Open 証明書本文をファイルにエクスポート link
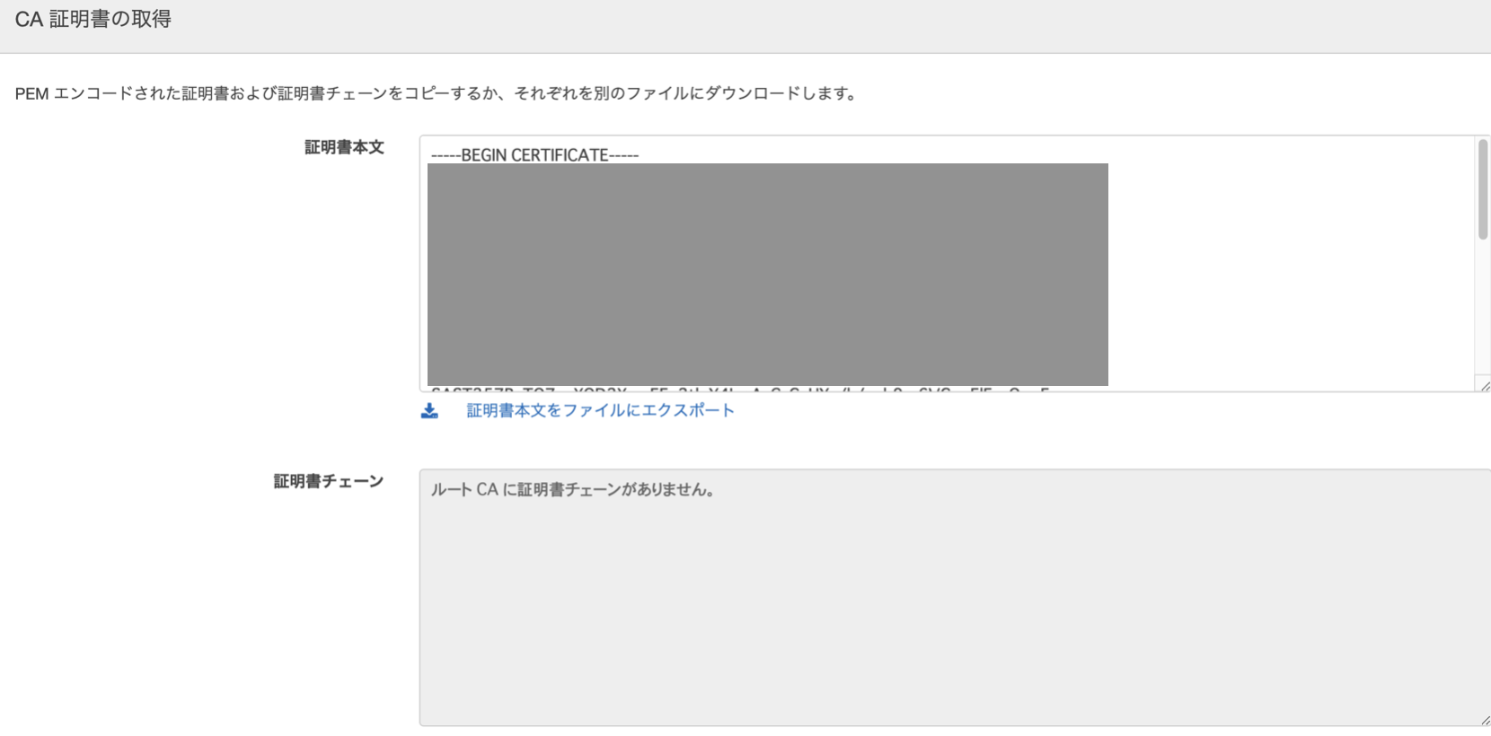The height and width of the screenshot is (736, 1491). click(600, 410)
